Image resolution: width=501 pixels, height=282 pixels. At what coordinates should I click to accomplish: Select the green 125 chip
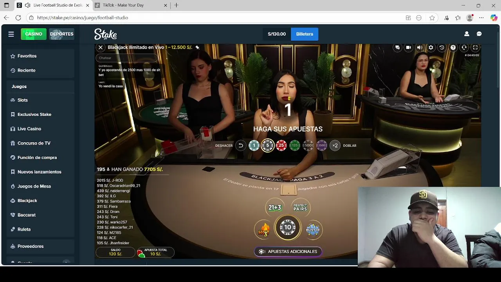[x=295, y=146]
